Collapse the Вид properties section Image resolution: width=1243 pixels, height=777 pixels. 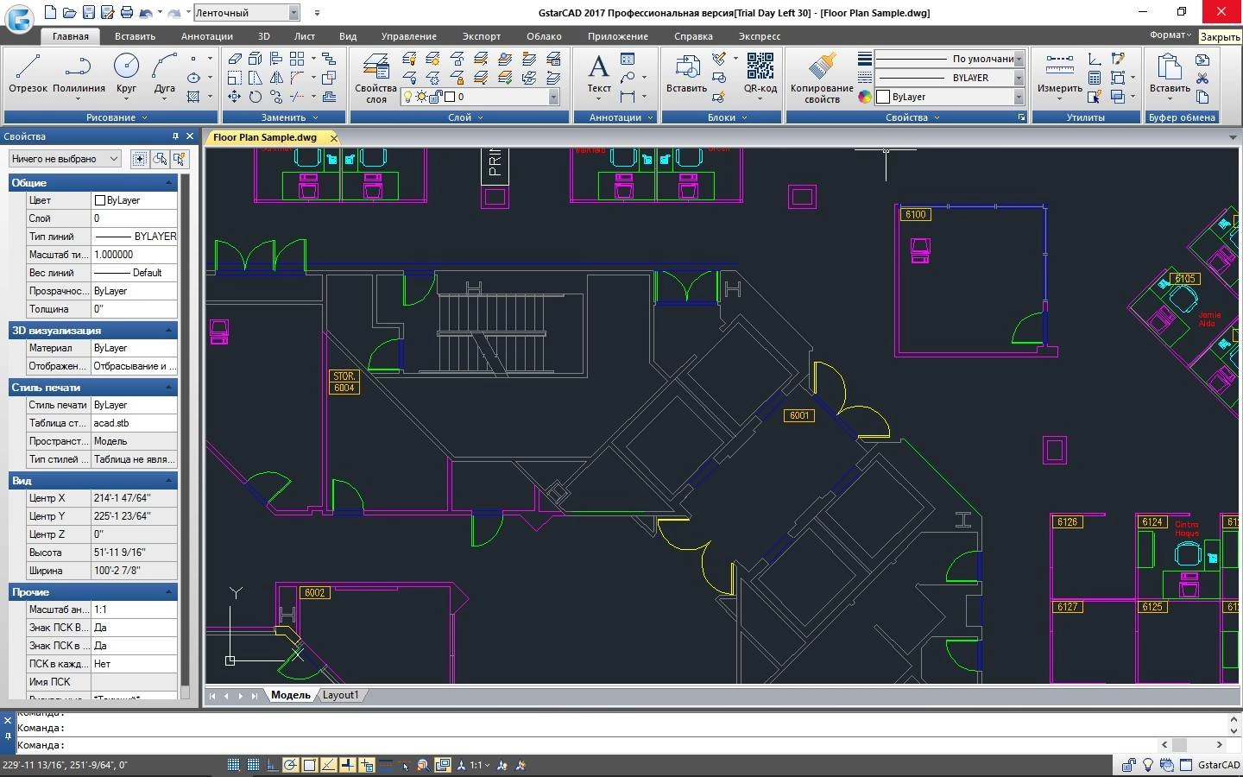168,481
